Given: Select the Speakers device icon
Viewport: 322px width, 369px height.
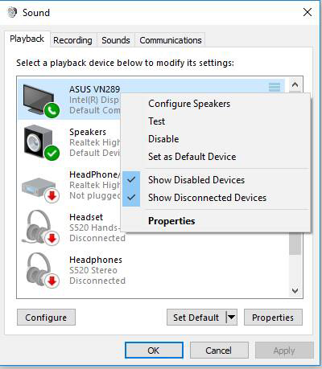Looking at the screenshot, I should 40,142.
